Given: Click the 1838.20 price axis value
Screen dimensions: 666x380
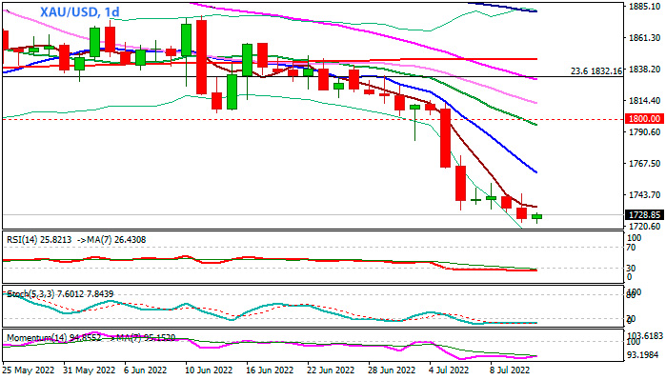Looking at the screenshot, I should pyautogui.click(x=644, y=69).
